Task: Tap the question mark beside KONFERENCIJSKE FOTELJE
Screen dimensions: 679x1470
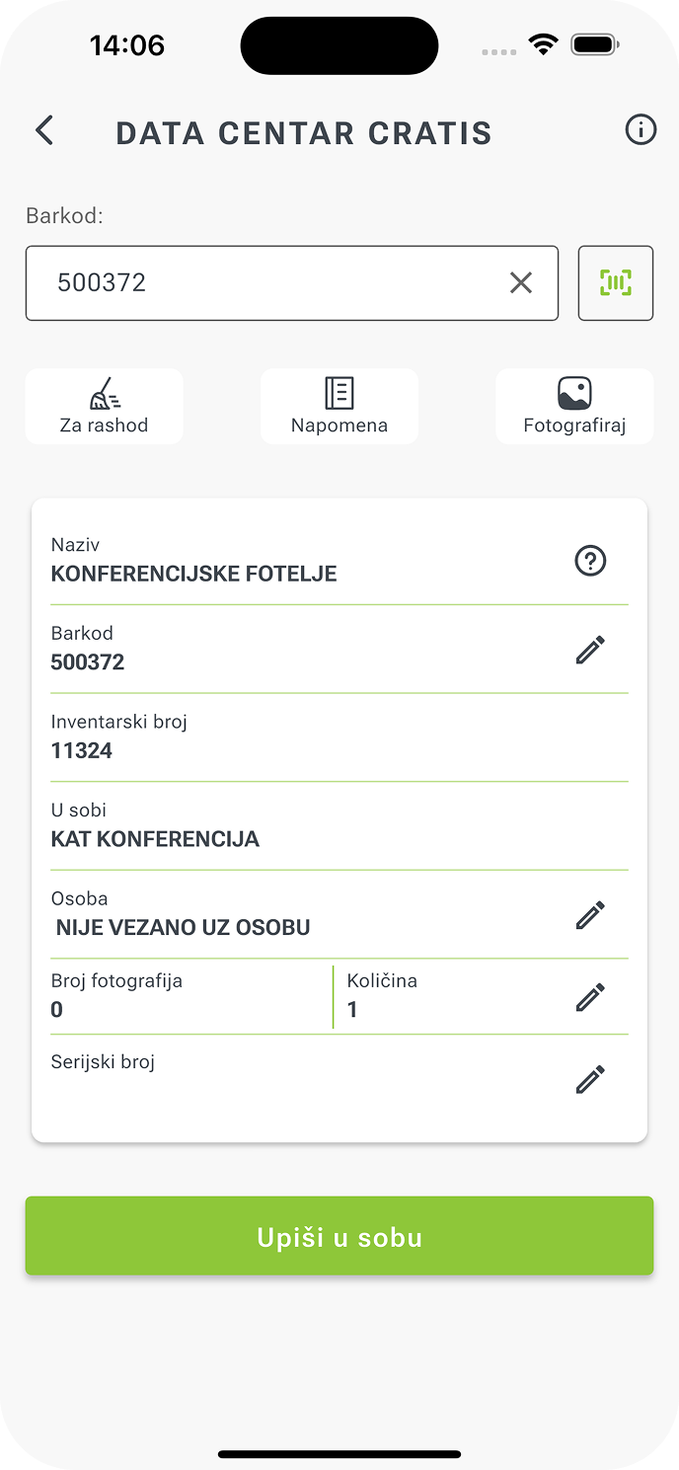Action: (x=590, y=561)
